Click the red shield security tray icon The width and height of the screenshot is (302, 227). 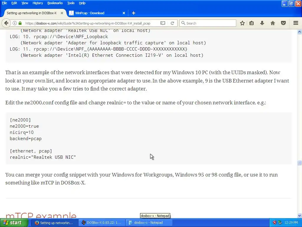tap(275, 223)
